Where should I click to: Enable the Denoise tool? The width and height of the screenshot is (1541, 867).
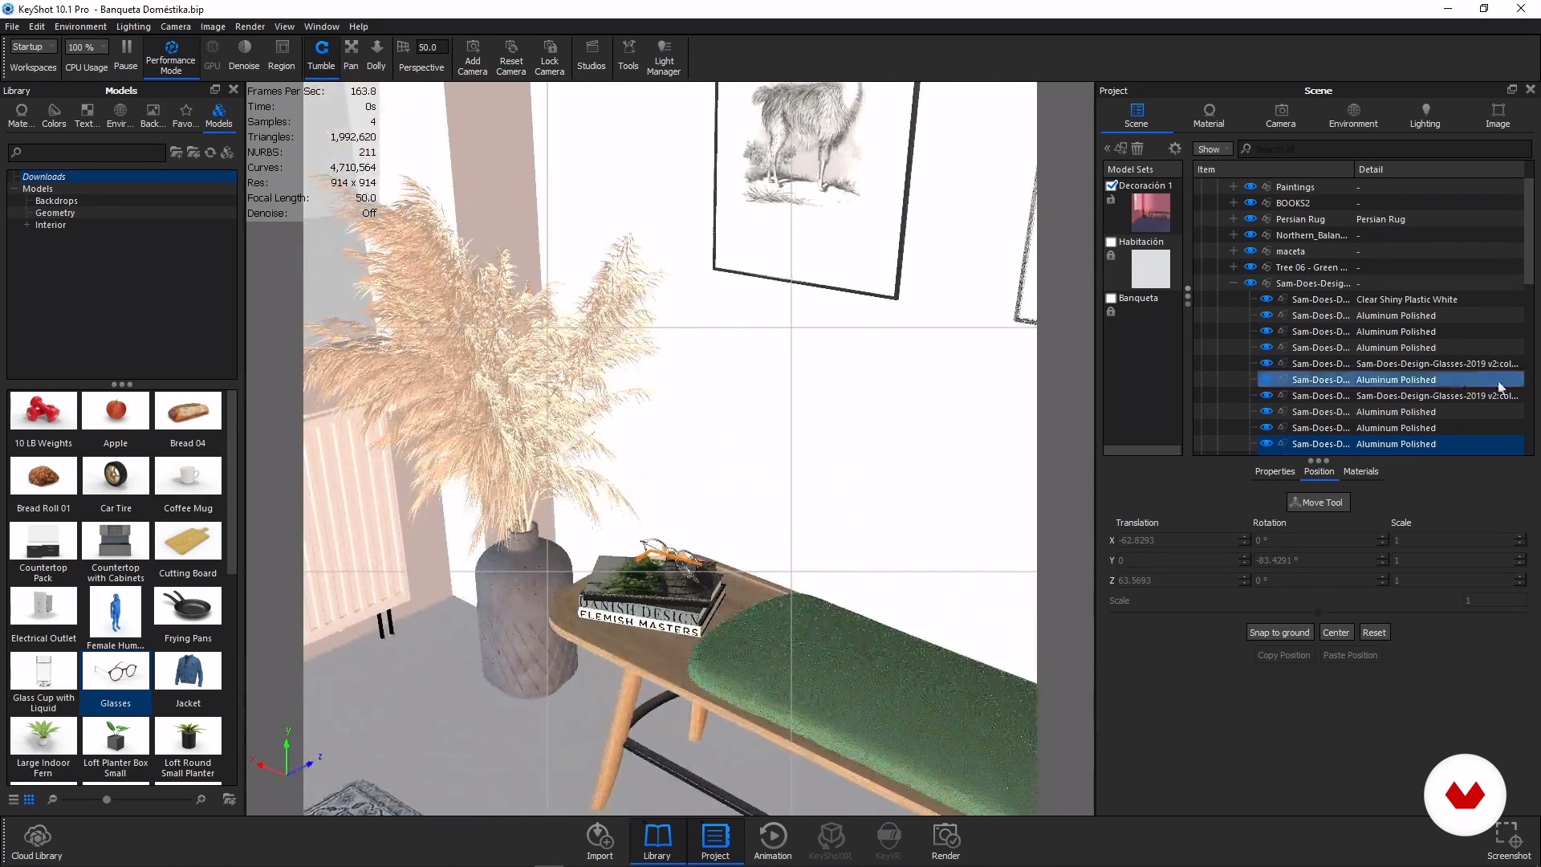click(x=244, y=56)
